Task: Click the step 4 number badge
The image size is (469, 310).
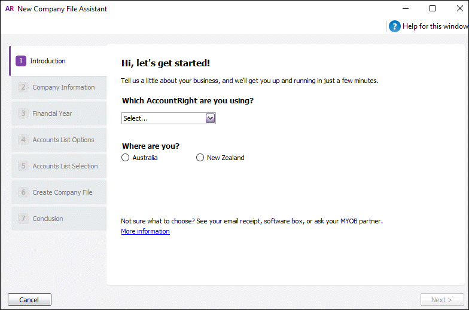Action: pos(23,140)
